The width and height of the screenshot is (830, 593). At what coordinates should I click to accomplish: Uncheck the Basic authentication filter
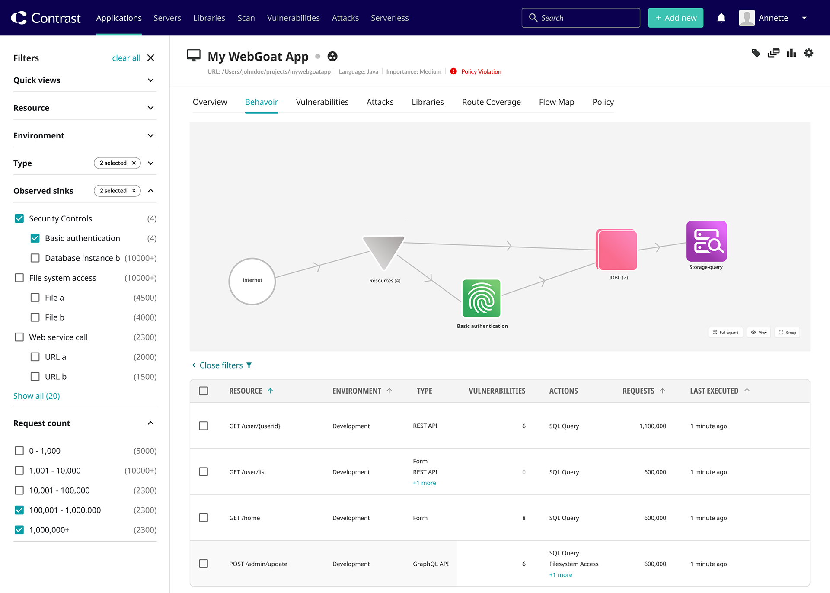35,238
